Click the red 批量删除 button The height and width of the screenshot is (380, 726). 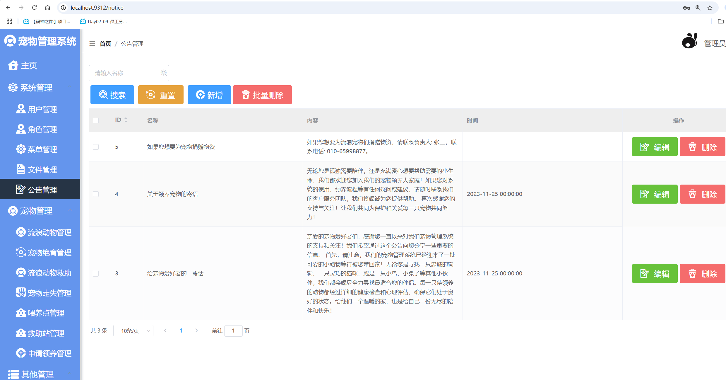coord(262,95)
